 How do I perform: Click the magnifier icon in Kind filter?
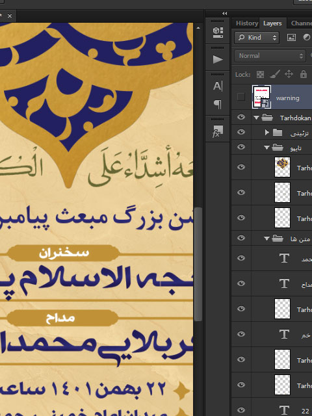[241, 38]
